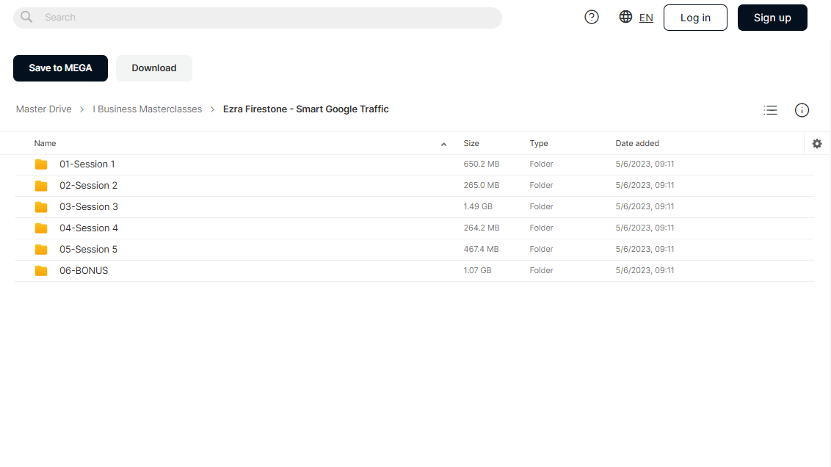
Task: Sort by Type column header
Action: [x=538, y=143]
